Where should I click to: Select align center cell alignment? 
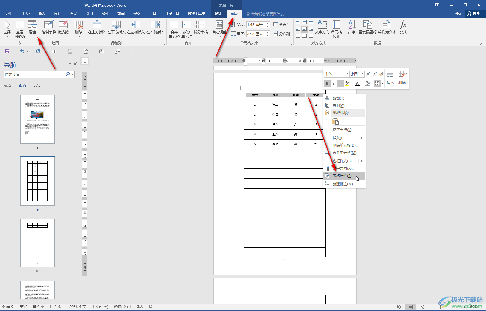[x=304, y=29]
